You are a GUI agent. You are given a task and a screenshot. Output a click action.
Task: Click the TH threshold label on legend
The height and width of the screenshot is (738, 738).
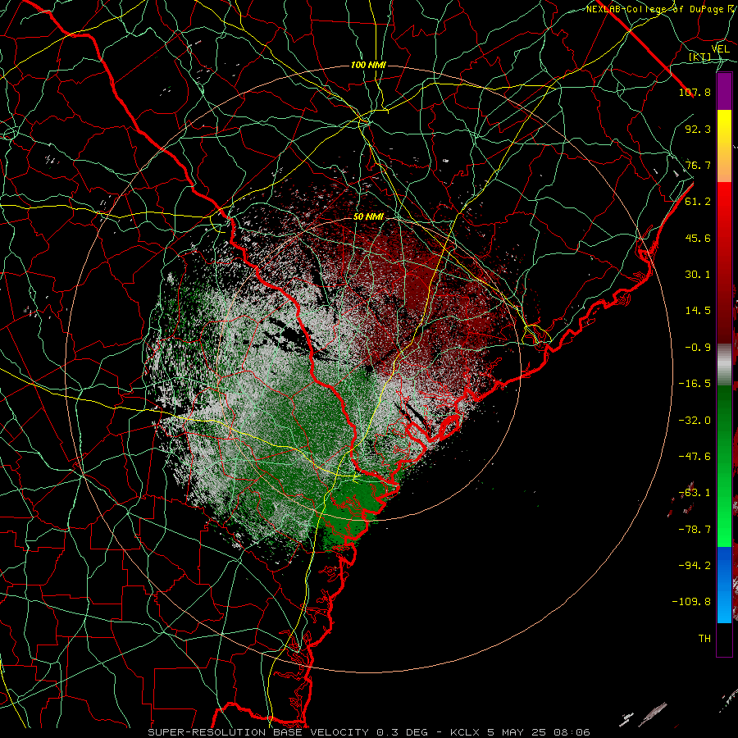(704, 639)
